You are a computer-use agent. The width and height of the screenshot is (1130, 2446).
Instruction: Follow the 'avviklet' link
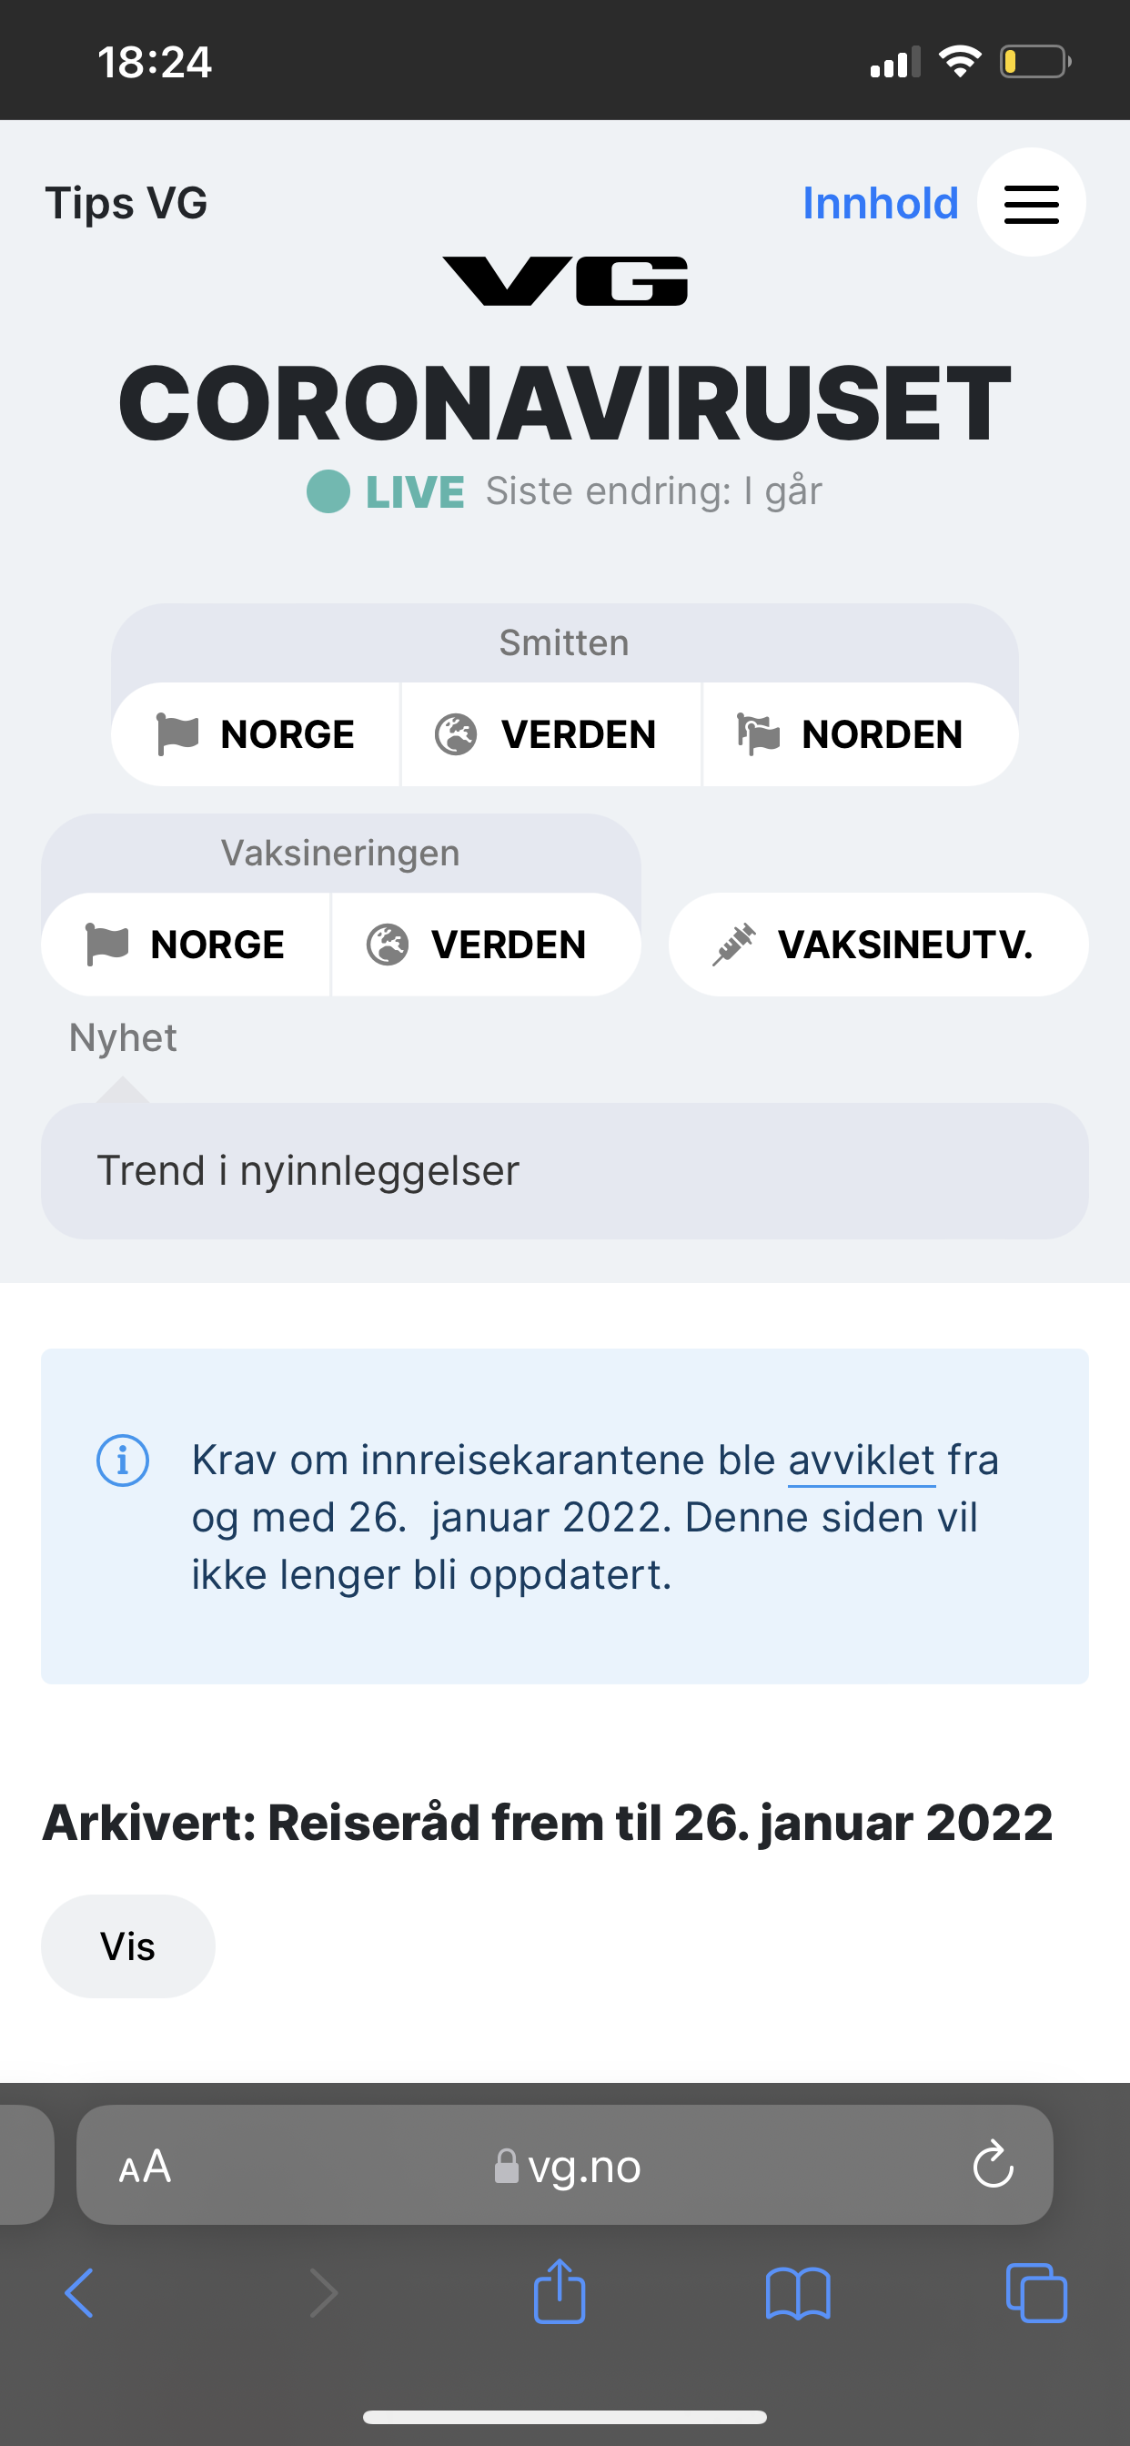[862, 1461]
